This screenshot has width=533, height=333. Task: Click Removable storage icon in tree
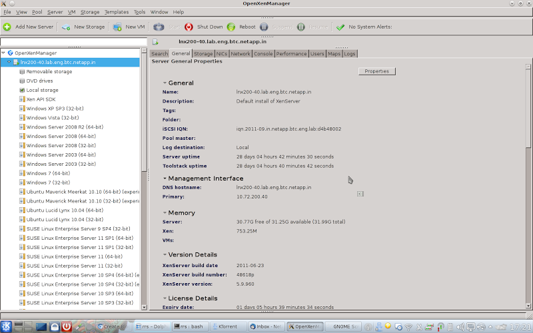[22, 72]
